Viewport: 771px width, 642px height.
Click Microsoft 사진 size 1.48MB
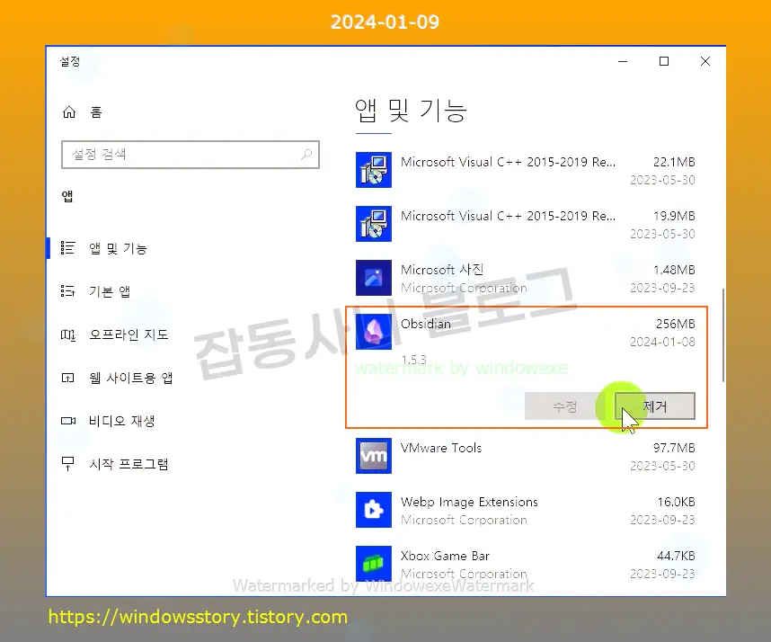coord(674,270)
